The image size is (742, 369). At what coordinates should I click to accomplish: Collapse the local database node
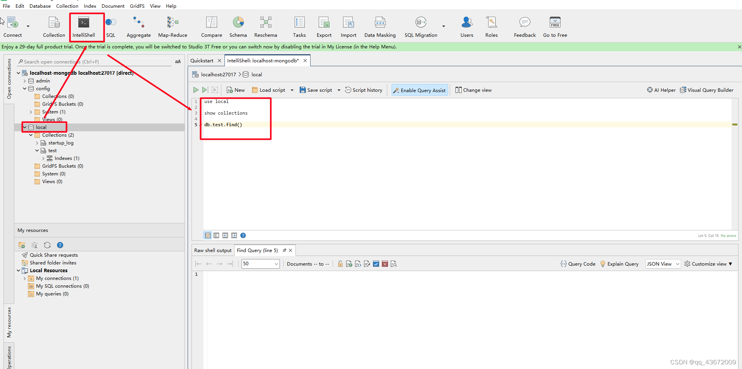24,127
